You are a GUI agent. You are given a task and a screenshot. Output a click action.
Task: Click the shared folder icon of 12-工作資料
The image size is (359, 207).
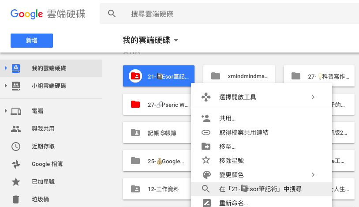click(x=135, y=189)
